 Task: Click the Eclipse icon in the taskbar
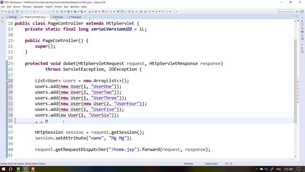tap(26, 169)
